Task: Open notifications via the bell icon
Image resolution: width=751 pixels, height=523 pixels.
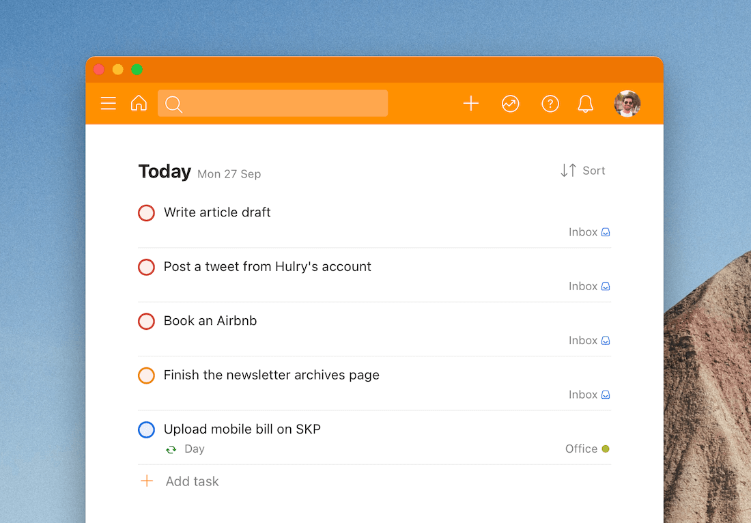Action: pyautogui.click(x=585, y=103)
